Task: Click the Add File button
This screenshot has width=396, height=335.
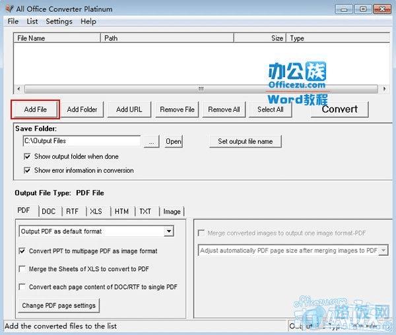Action: (x=36, y=109)
